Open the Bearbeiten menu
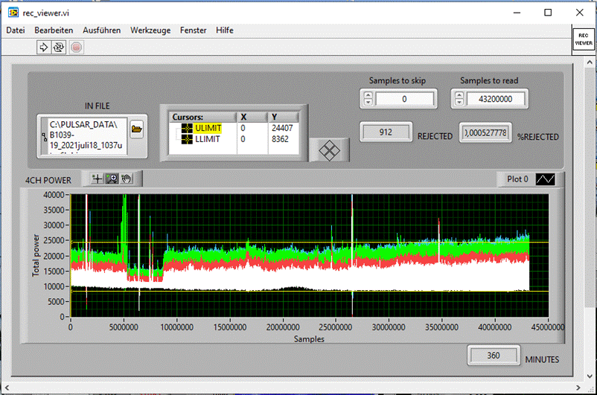The width and height of the screenshot is (597, 395). tap(54, 30)
